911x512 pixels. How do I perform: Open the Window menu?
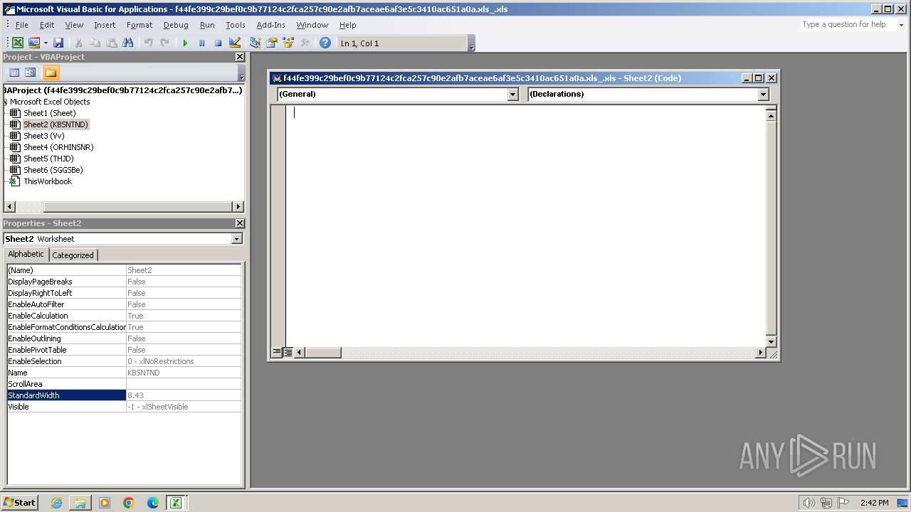click(312, 25)
